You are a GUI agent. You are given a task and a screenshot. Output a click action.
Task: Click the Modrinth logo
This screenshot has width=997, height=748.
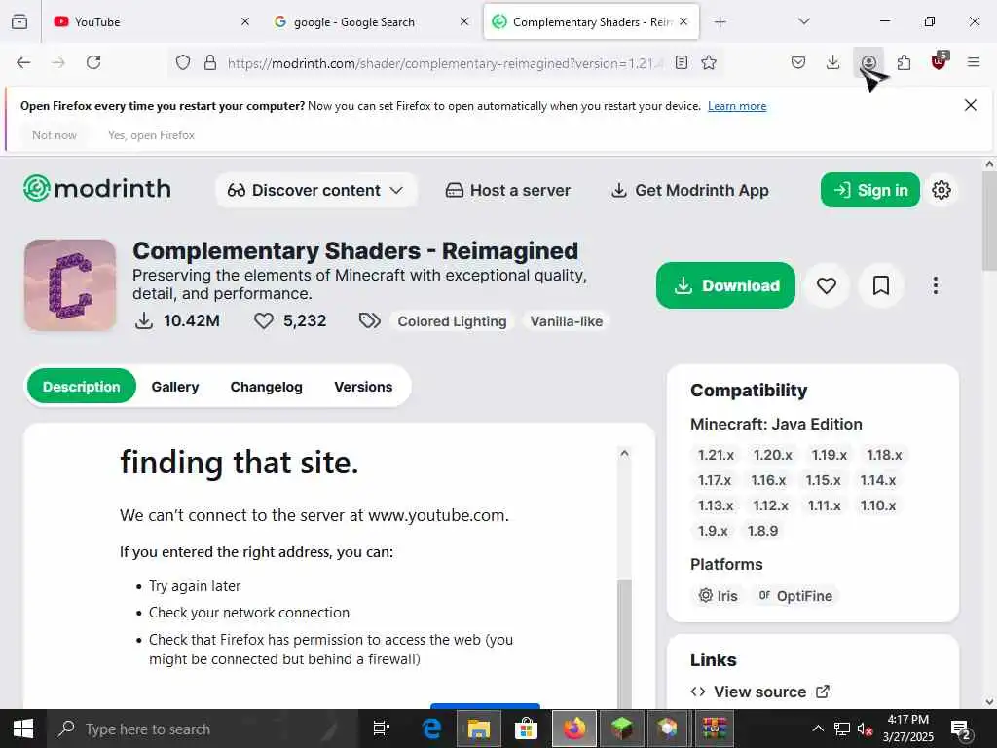[x=97, y=189]
